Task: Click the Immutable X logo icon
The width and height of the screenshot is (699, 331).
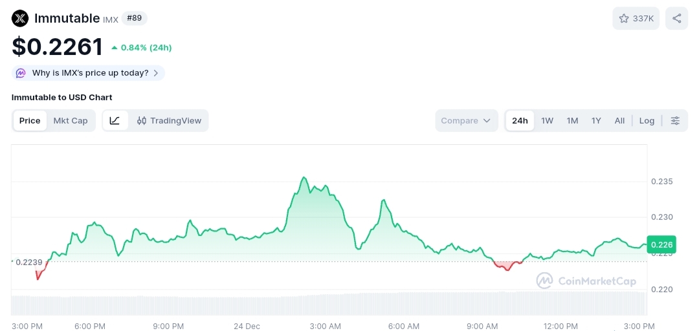Action: click(x=20, y=19)
